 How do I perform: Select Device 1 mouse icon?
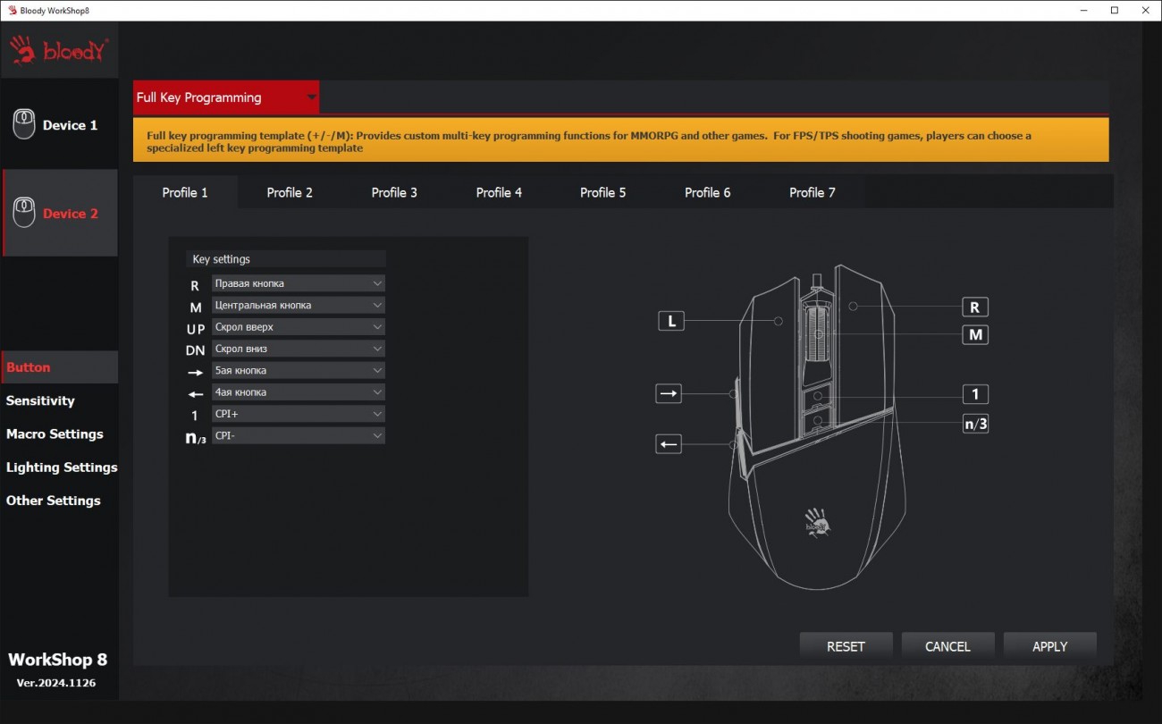pos(24,125)
